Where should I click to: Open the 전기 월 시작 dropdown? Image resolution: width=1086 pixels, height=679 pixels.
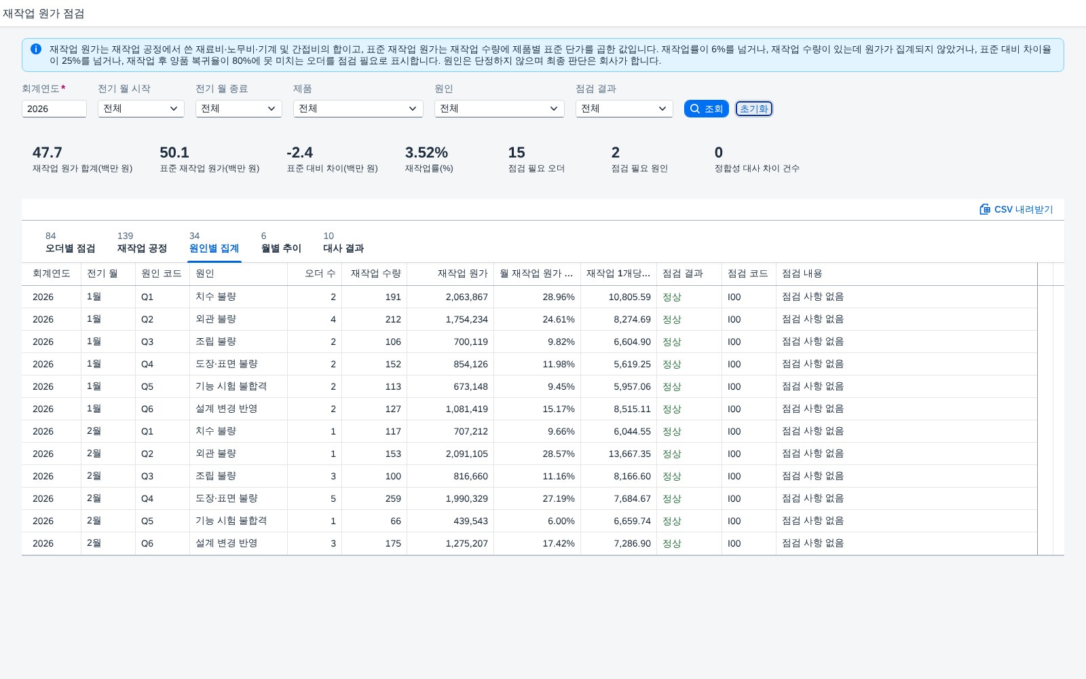[x=141, y=109]
